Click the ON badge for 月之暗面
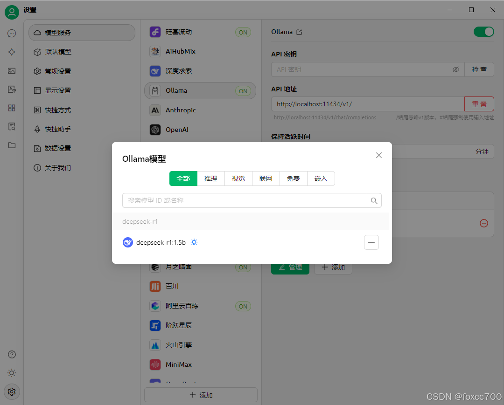This screenshot has width=504, height=405. click(x=243, y=268)
